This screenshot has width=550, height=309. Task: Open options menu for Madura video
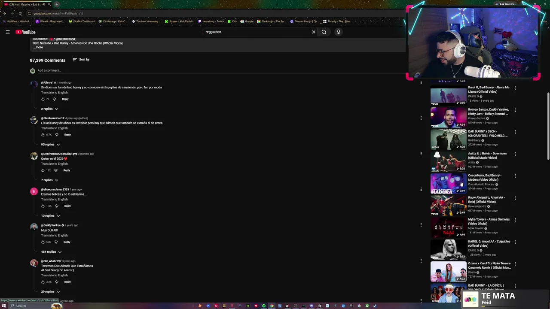515,176
